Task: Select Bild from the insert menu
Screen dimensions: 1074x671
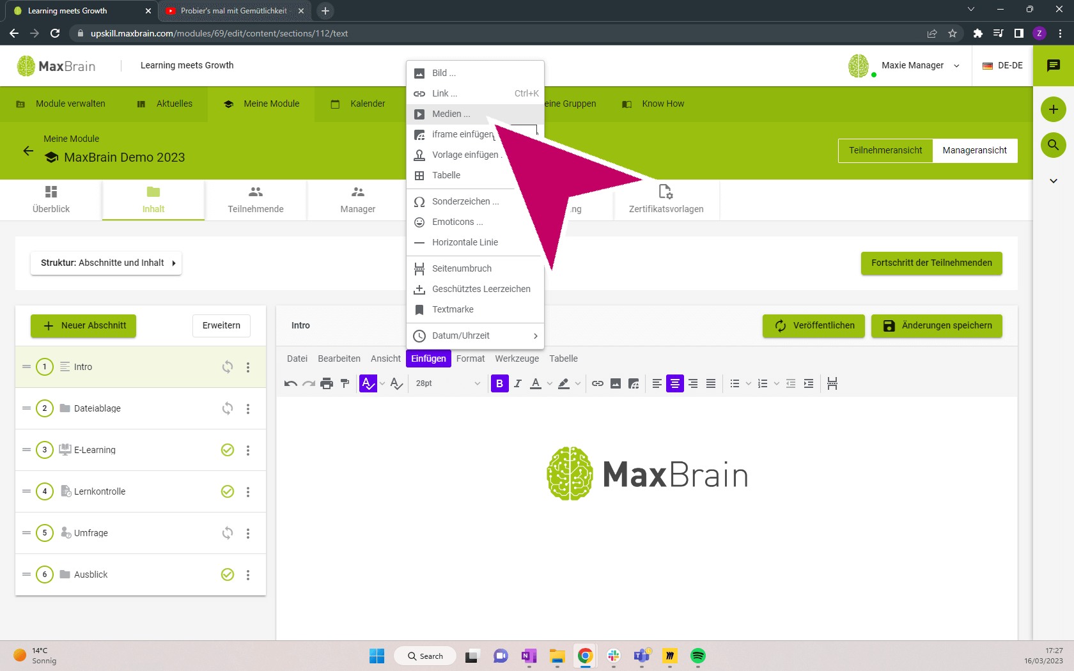Action: pyautogui.click(x=475, y=73)
